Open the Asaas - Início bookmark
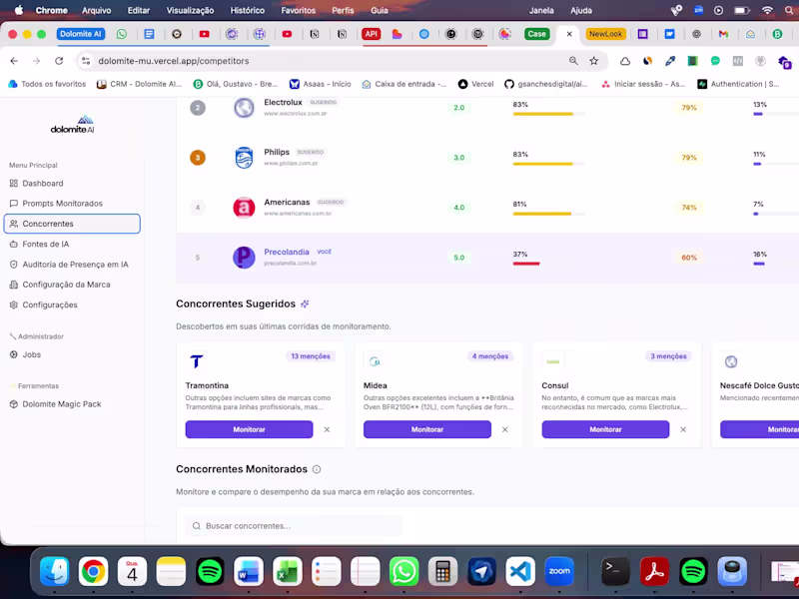This screenshot has width=799, height=599. pos(320,84)
